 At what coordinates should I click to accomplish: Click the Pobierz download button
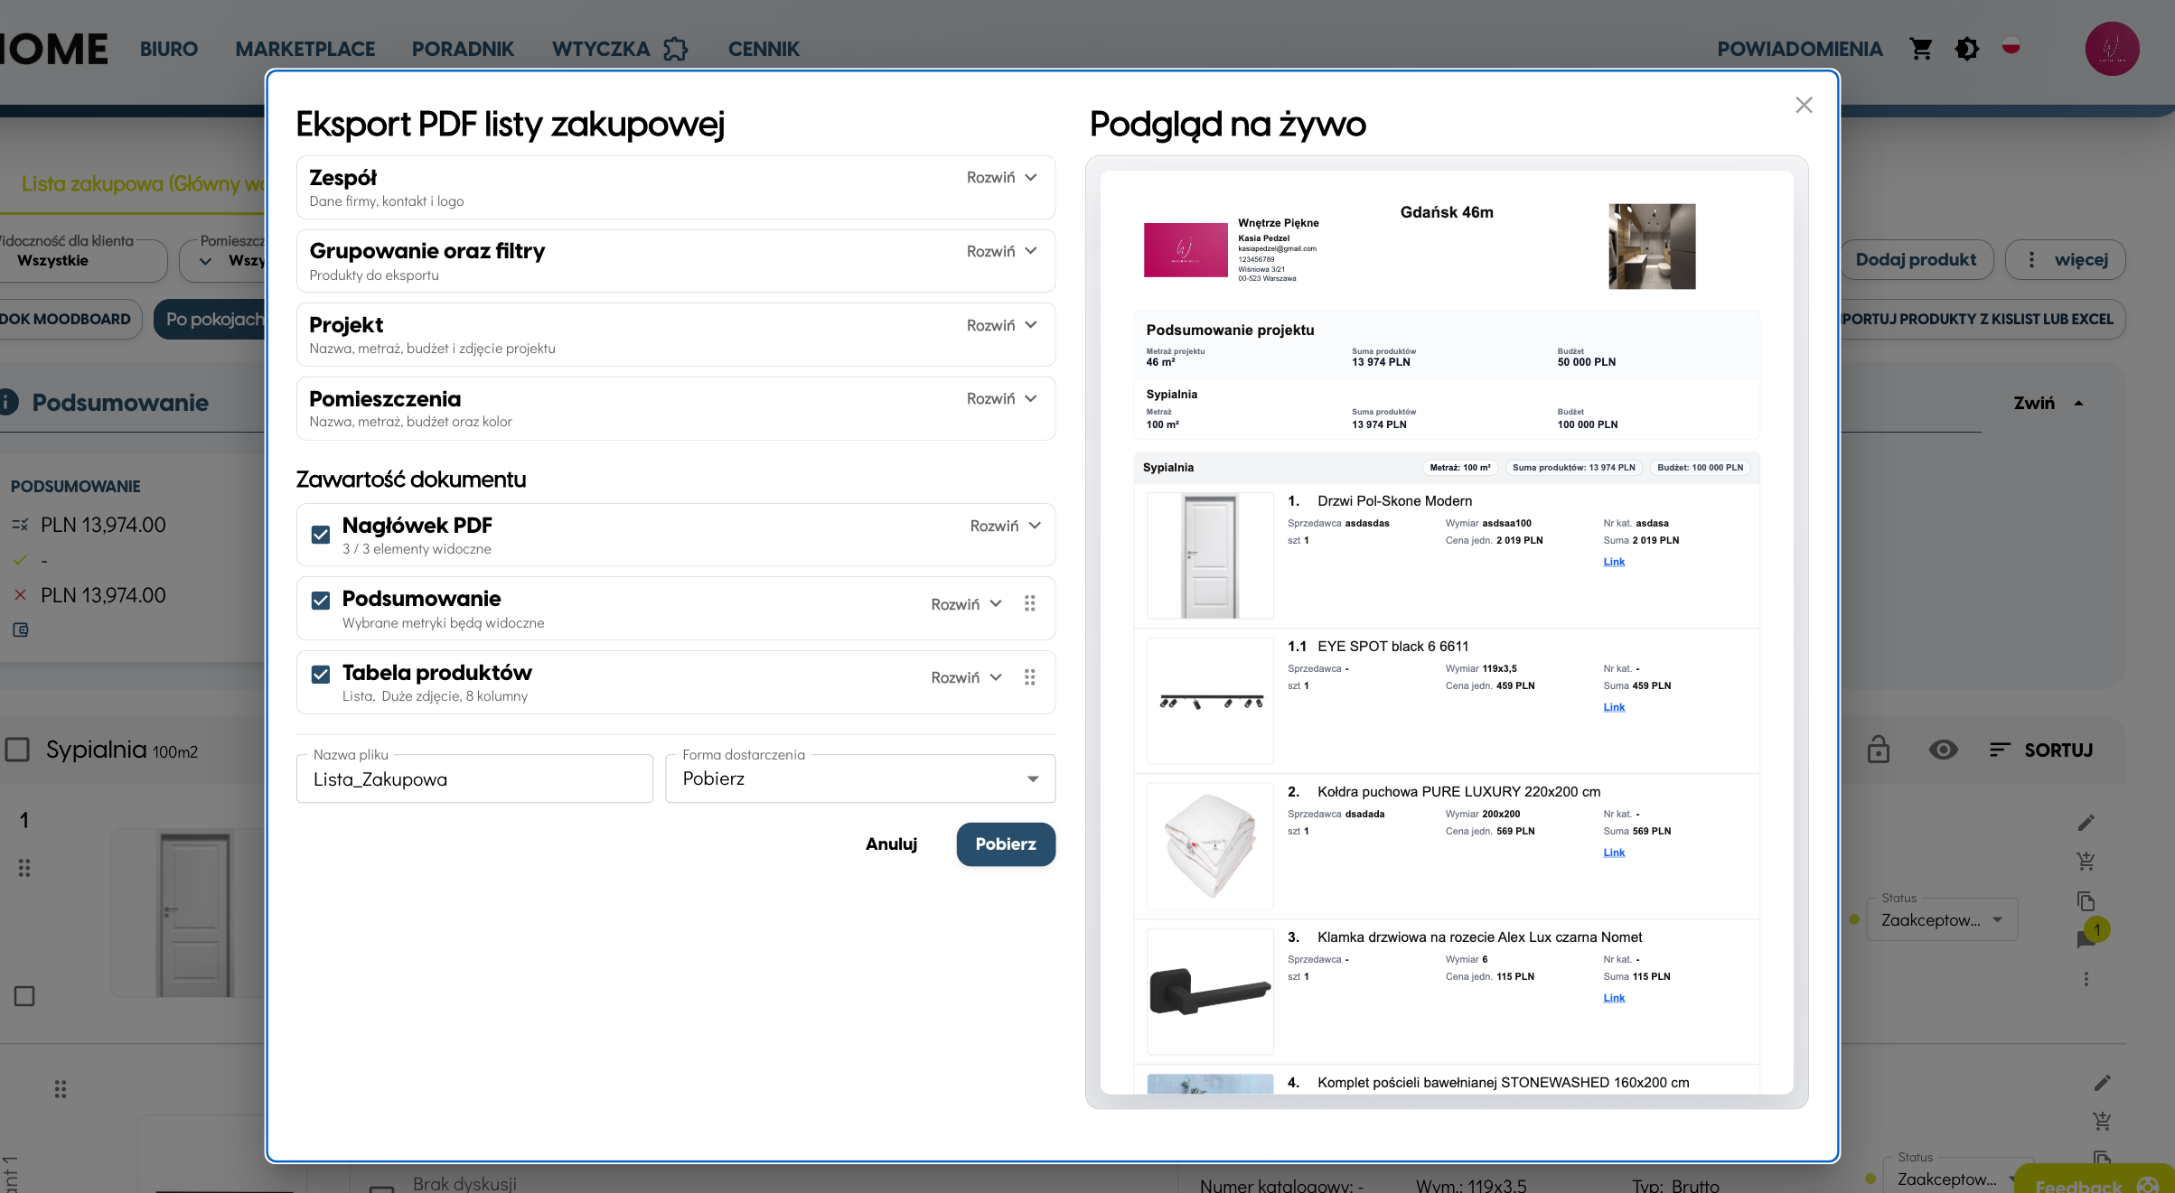coord(1006,844)
